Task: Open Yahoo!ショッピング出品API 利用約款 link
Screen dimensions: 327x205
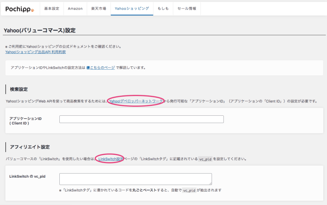Action: click(x=36, y=52)
